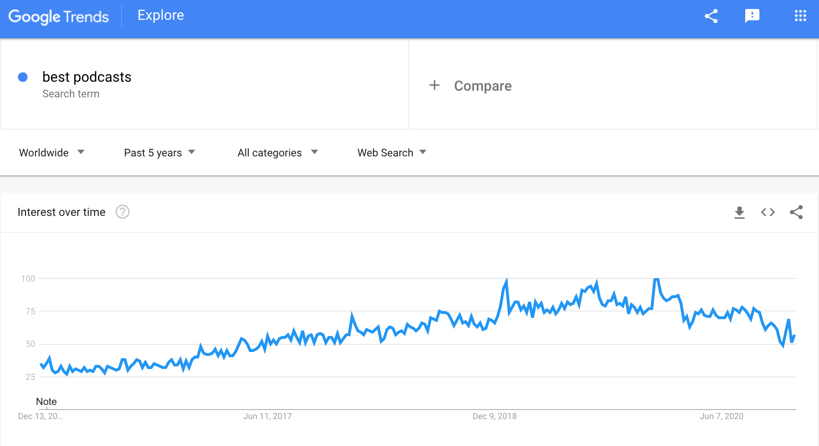Click the plus icon beside Compare

click(435, 86)
